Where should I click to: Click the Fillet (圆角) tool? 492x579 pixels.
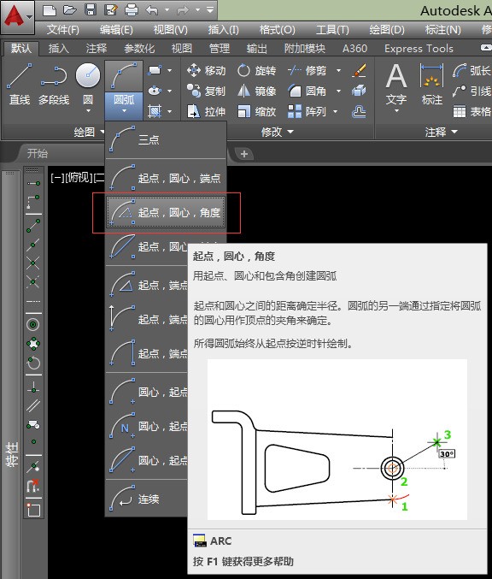[307, 91]
